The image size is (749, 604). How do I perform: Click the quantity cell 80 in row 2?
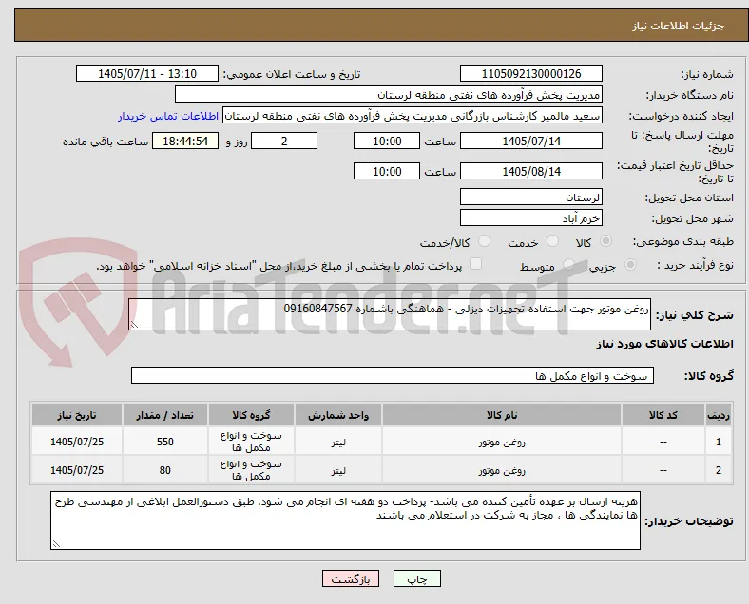tap(164, 470)
